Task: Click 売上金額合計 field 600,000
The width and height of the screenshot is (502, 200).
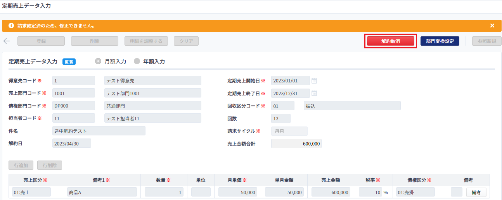Action: 296,143
